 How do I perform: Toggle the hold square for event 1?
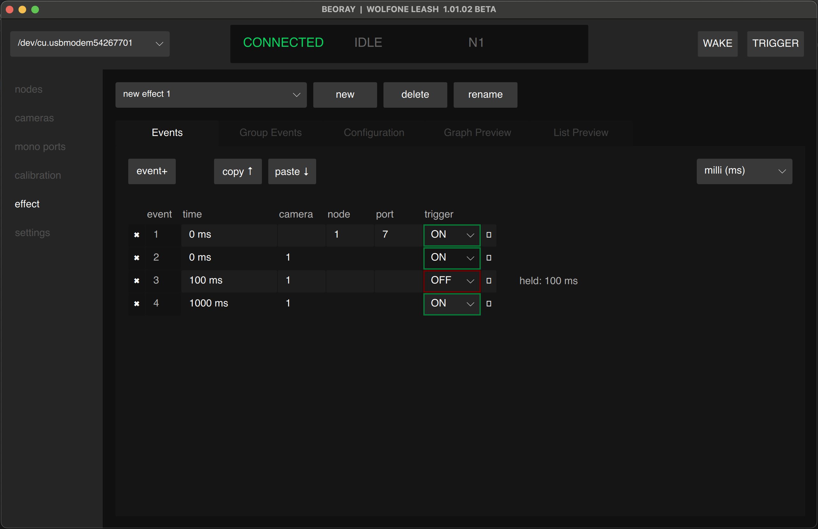pos(489,235)
